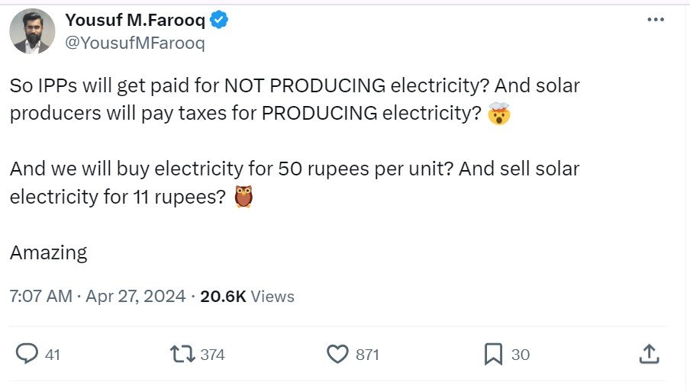Image resolution: width=690 pixels, height=392 pixels.
Task: Open Yousuf M.Farooq's profile picture
Action: (x=32, y=31)
